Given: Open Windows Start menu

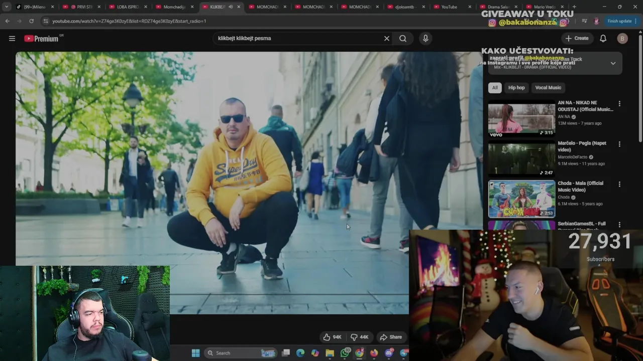Looking at the screenshot, I should (x=195, y=353).
